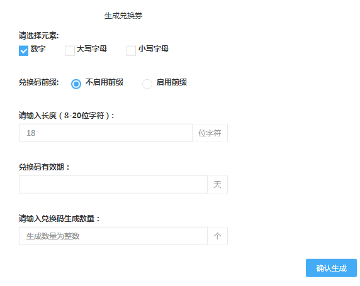Focus the length input showing 18

point(106,133)
